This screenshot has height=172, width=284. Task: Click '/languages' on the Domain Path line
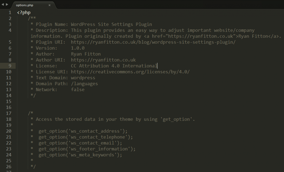click(85, 83)
